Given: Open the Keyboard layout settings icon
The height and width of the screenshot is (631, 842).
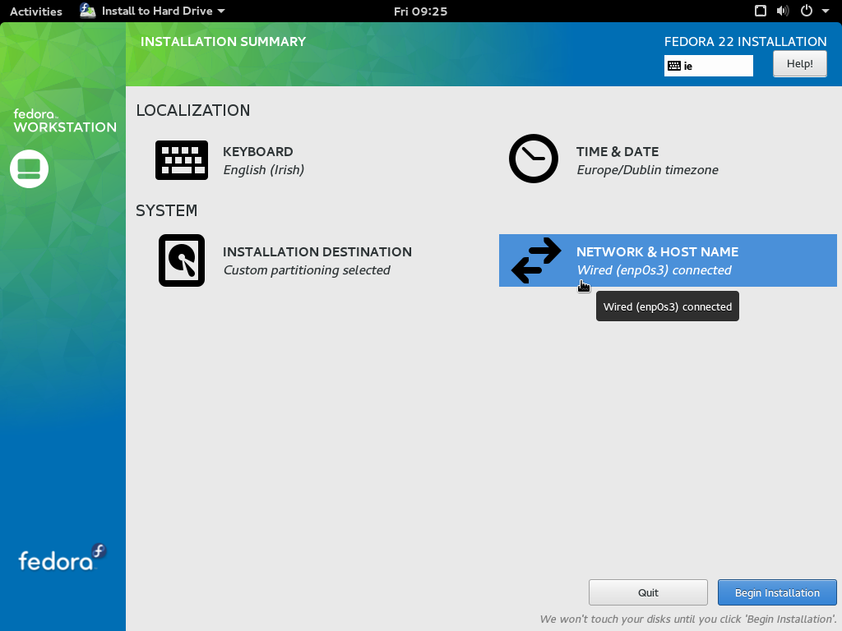Looking at the screenshot, I should (182, 160).
